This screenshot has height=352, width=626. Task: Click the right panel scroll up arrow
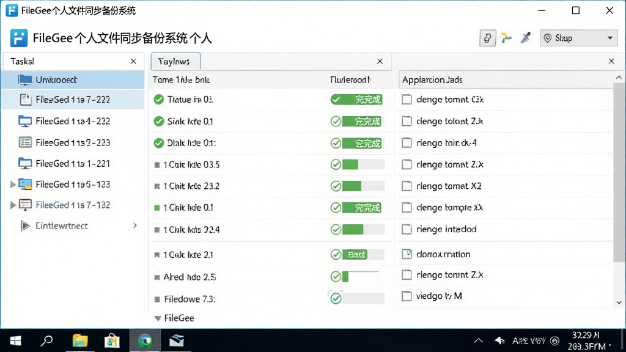[x=619, y=78]
